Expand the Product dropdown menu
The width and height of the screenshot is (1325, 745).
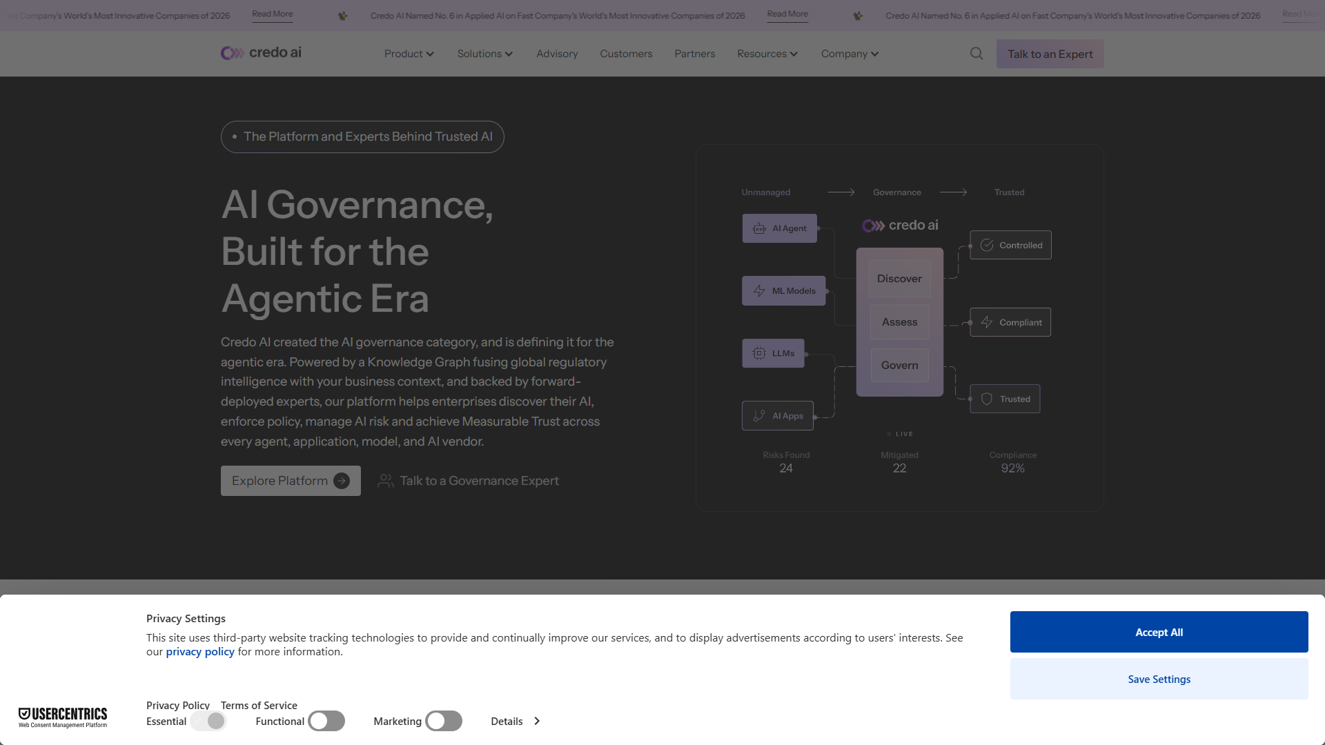[409, 54]
